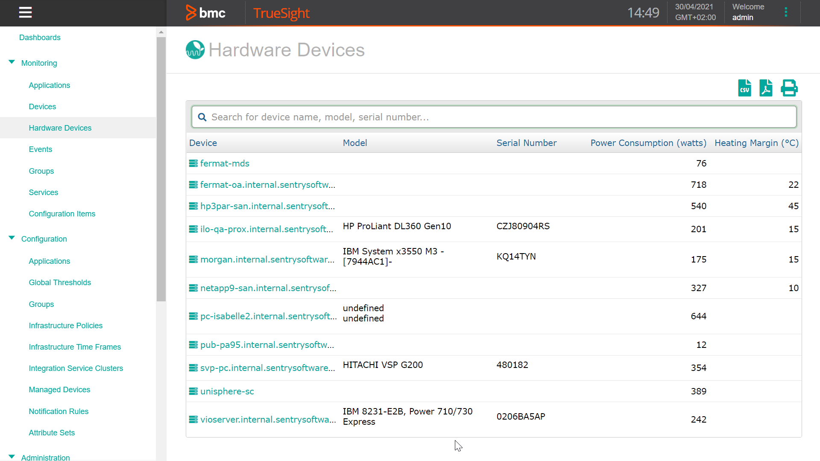Click the TrueSight logo icon
Screen dimensions: 820x461
click(x=280, y=13)
